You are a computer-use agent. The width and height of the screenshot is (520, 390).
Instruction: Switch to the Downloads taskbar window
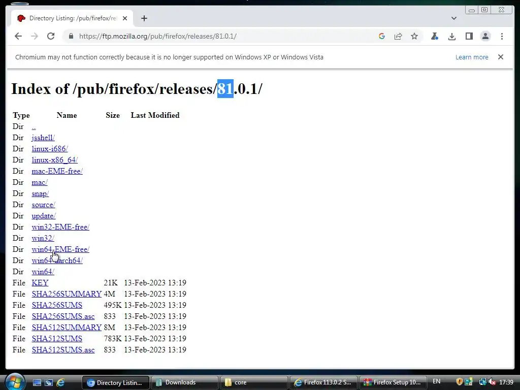(184, 383)
